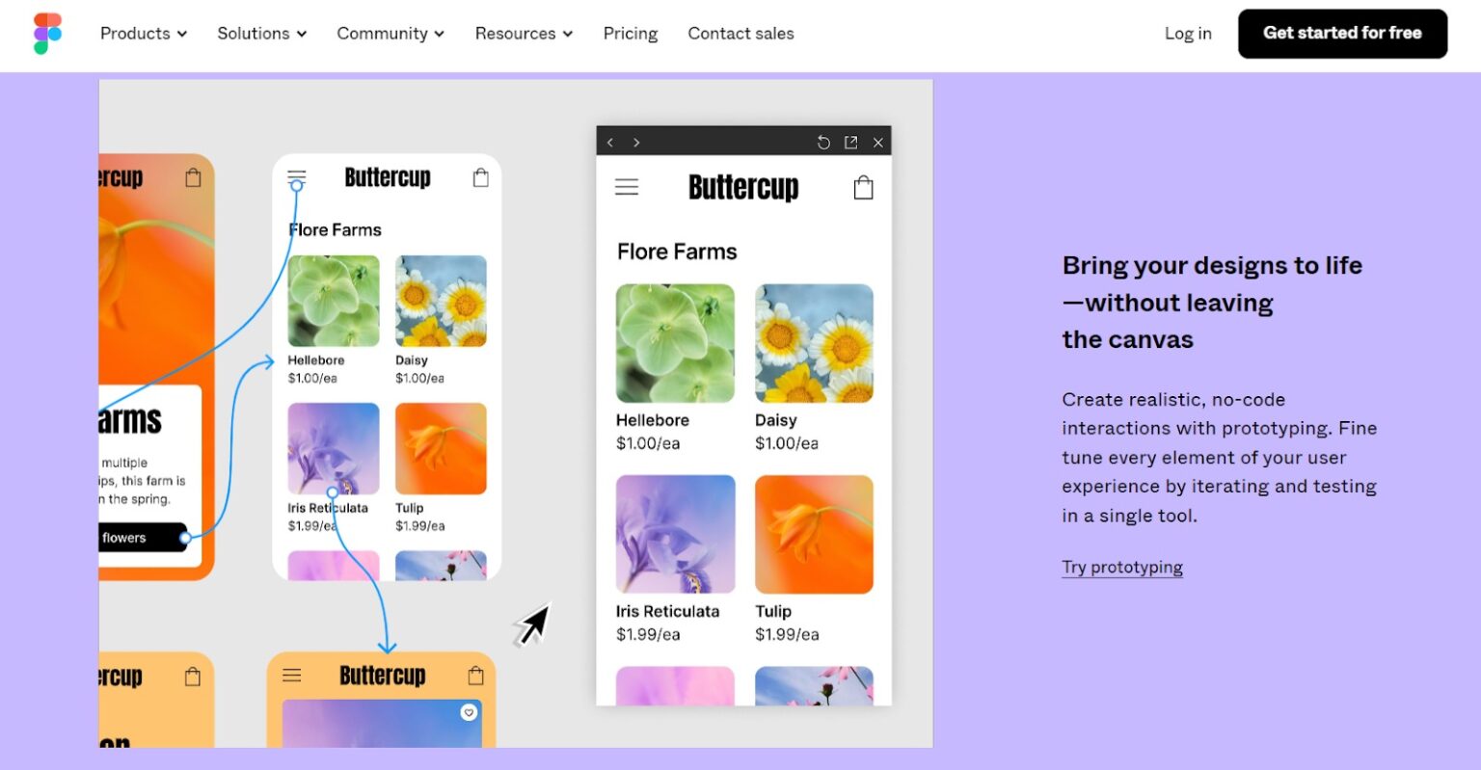Toggle the heart favorite on the purple flower image
1481x770 pixels.
[x=469, y=712]
